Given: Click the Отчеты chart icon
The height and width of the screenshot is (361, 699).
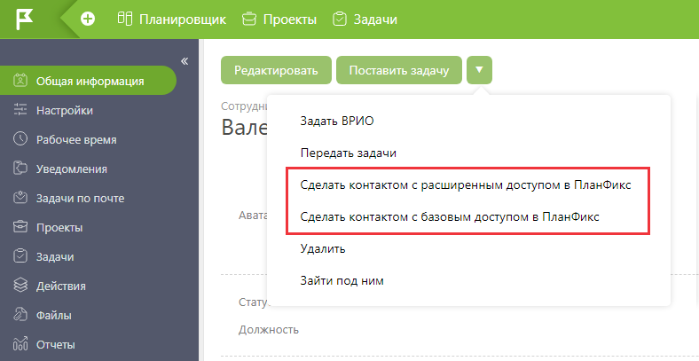Looking at the screenshot, I should (20, 344).
